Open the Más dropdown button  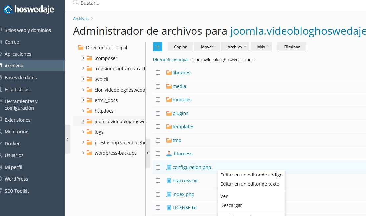(261, 47)
